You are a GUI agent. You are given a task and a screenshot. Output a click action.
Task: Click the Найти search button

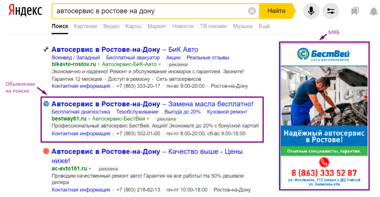276,11
